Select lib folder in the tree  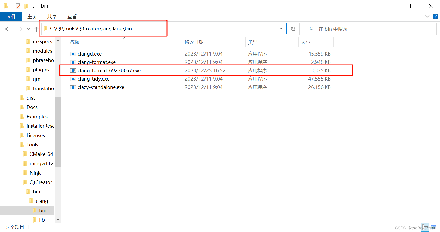point(42,220)
